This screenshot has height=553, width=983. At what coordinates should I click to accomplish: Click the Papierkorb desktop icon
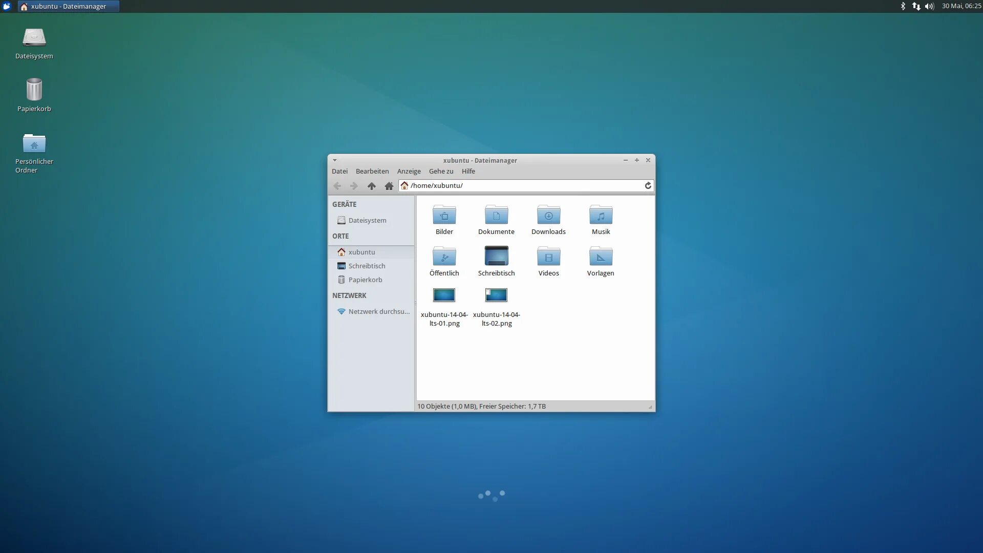click(34, 91)
